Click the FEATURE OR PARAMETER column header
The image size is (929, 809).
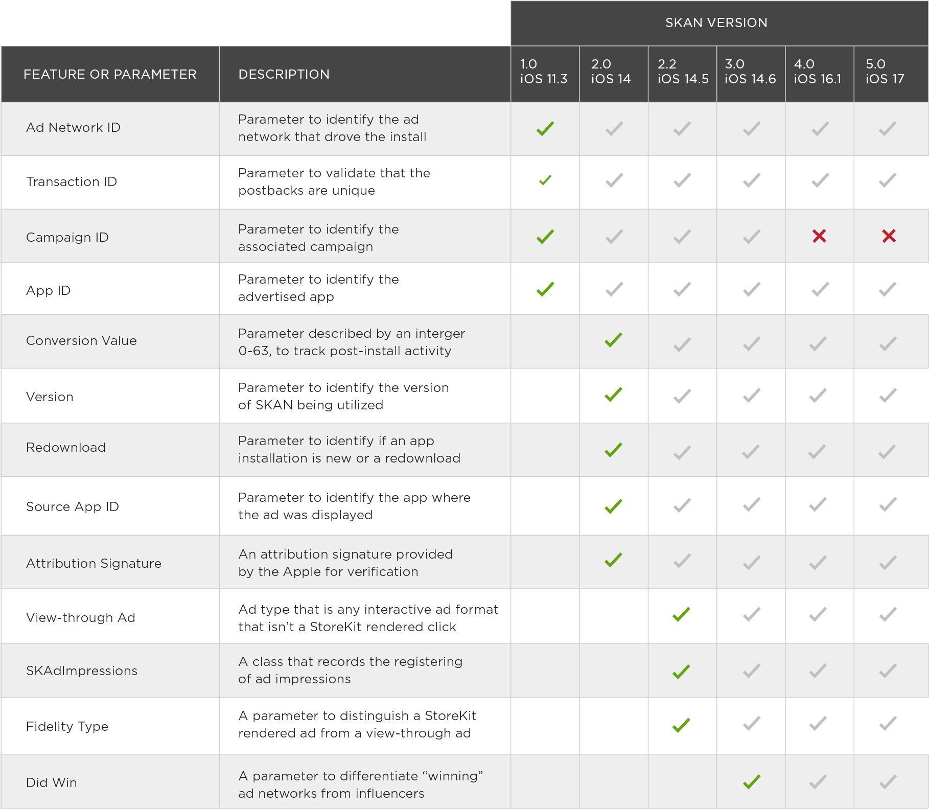[110, 75]
